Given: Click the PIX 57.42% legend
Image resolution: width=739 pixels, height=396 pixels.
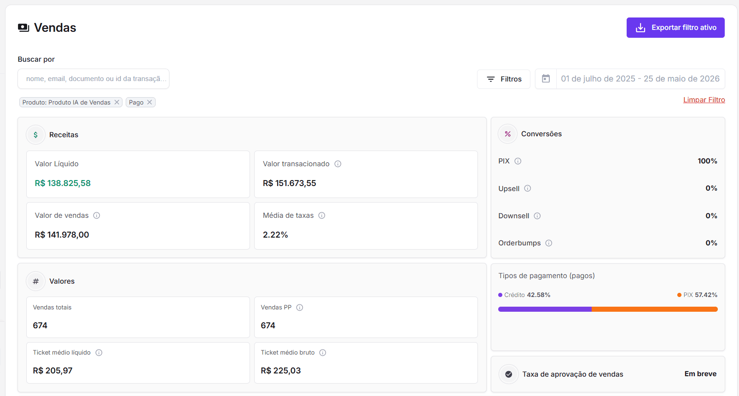Looking at the screenshot, I should tap(697, 295).
